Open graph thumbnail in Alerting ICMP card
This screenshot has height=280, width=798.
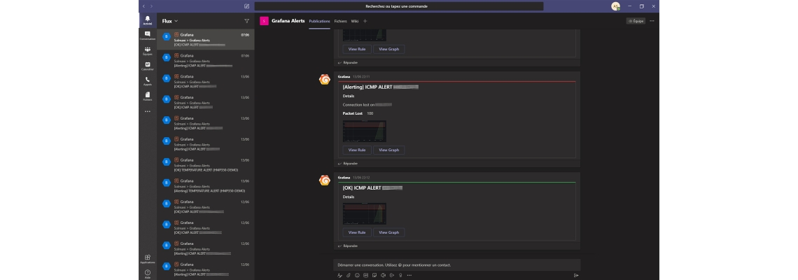click(x=364, y=131)
